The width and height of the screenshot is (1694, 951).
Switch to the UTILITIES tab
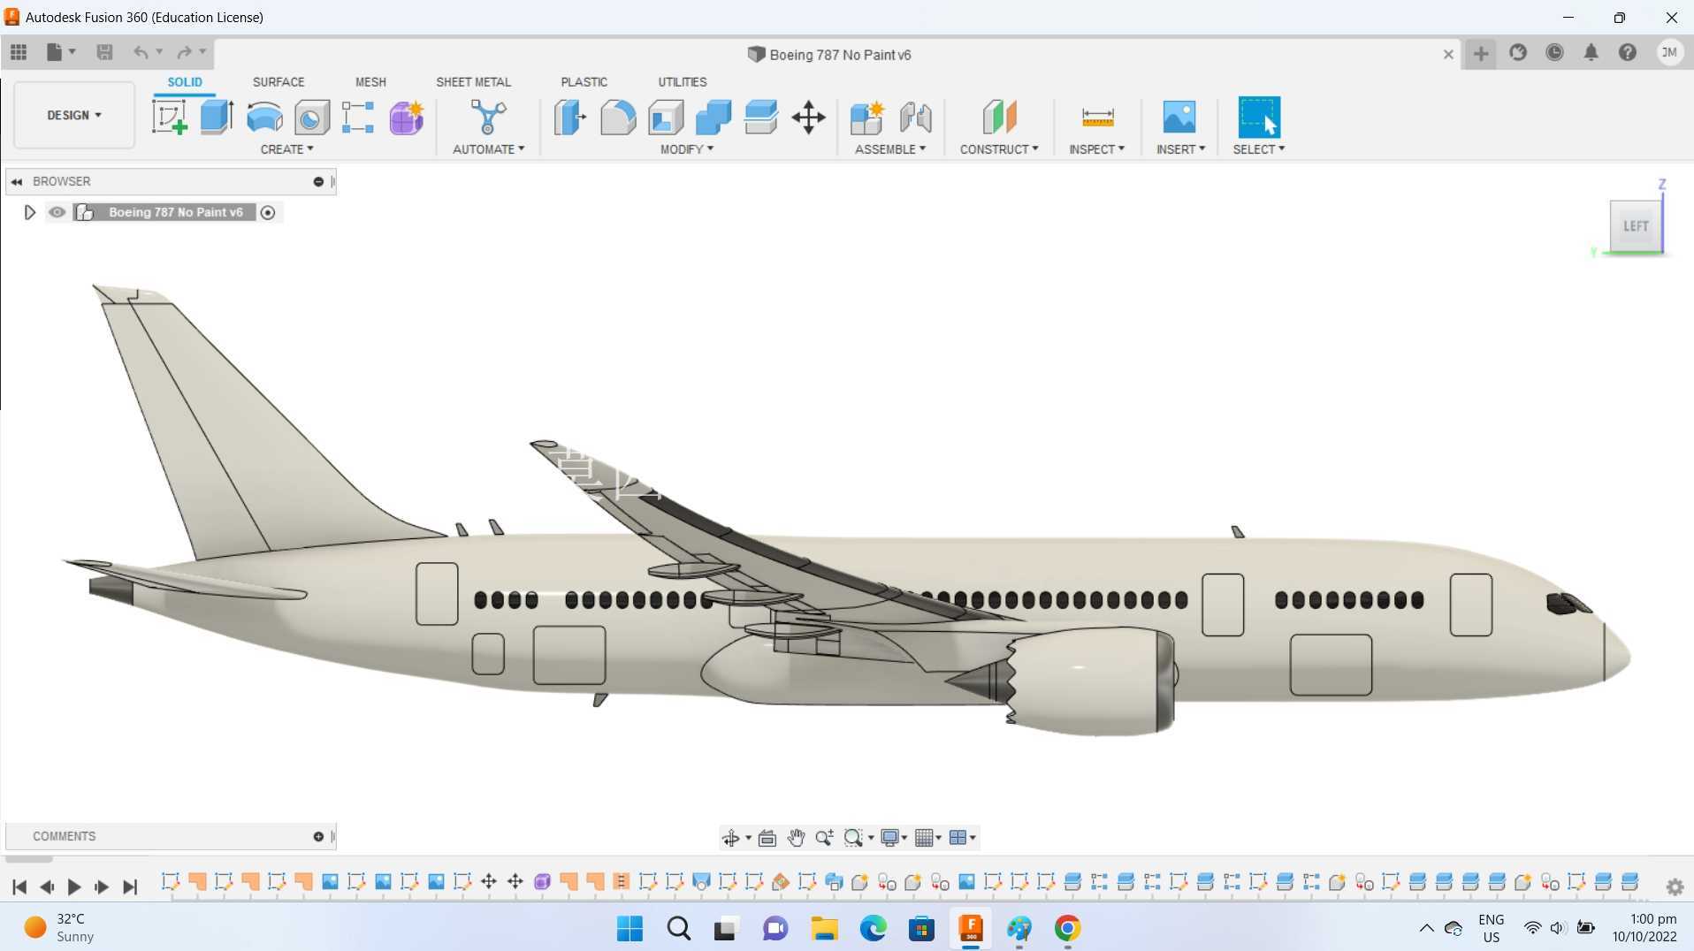(682, 82)
